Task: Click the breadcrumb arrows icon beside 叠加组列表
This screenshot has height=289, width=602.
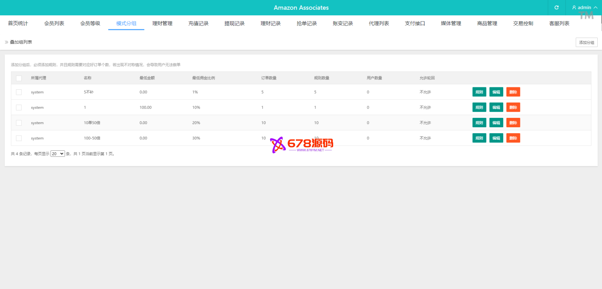Action: pos(6,42)
